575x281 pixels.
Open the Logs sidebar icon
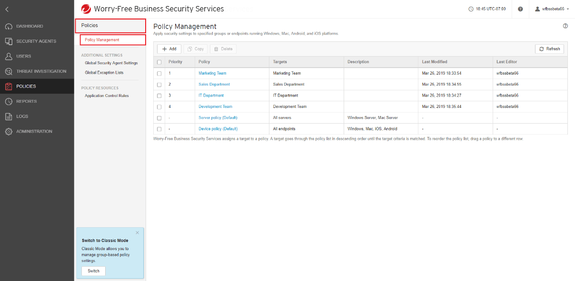[9, 116]
